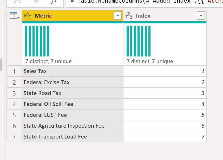Select the "Sales Tax" cell

coord(73,71)
